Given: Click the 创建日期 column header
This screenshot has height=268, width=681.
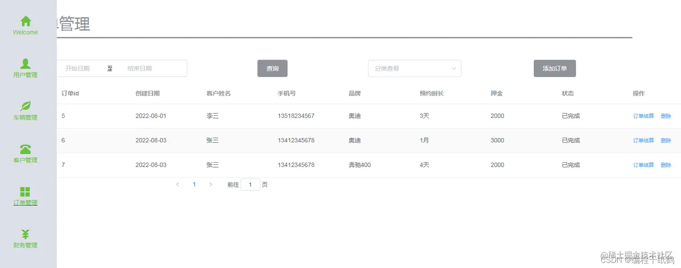Looking at the screenshot, I should (148, 93).
